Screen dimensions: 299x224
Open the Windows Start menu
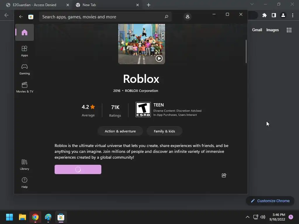coord(10,217)
